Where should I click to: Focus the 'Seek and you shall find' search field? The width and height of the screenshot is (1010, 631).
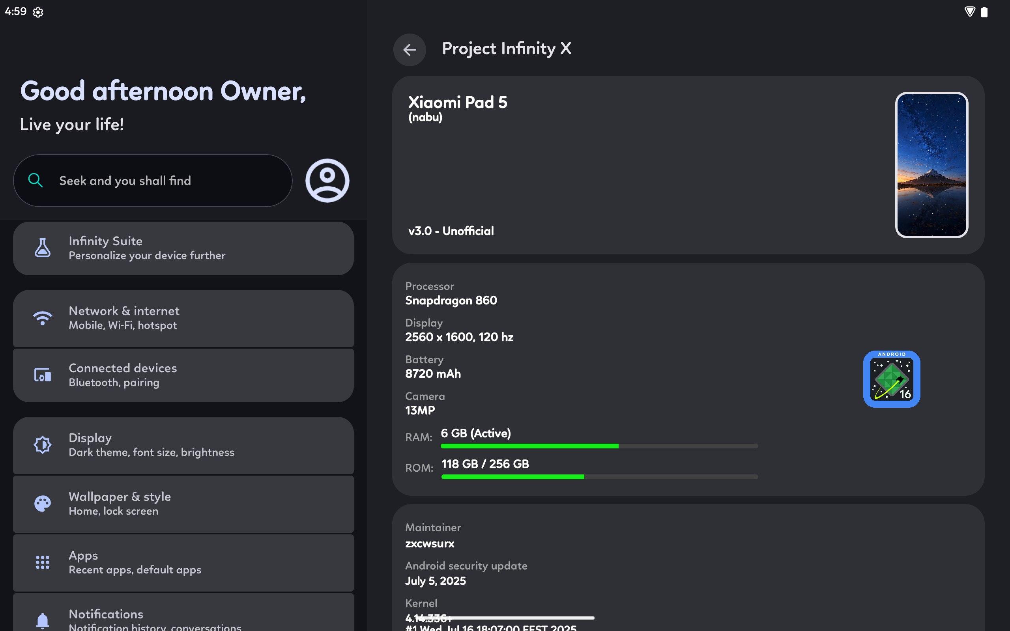152,180
